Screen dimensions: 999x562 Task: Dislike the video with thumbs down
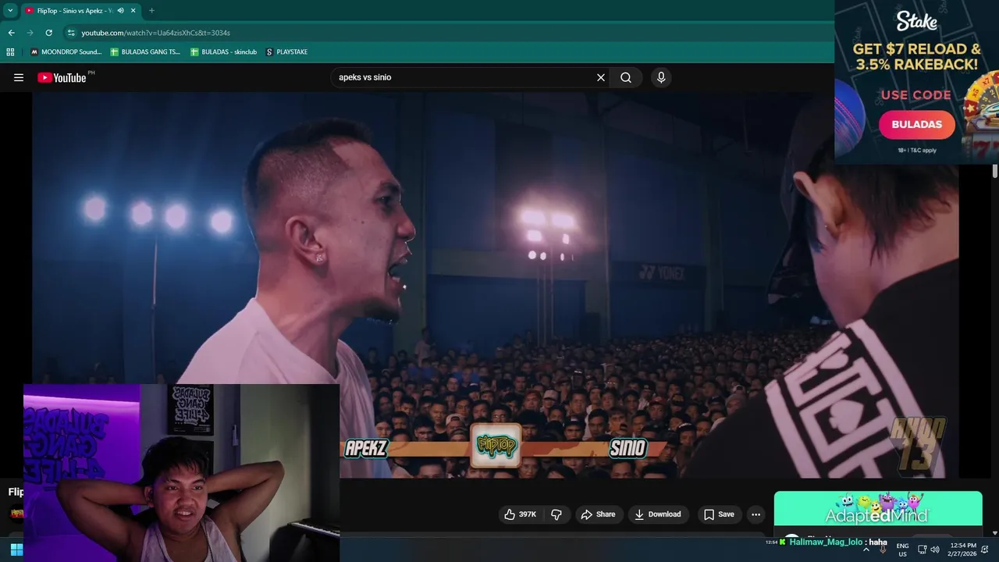556,514
